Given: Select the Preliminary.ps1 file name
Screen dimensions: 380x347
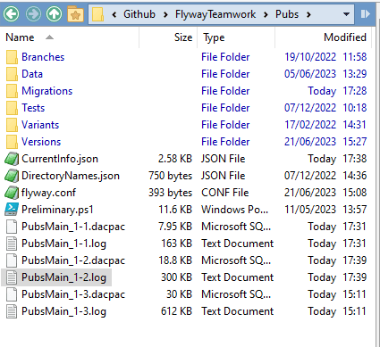Looking at the screenshot, I should 57,210.
